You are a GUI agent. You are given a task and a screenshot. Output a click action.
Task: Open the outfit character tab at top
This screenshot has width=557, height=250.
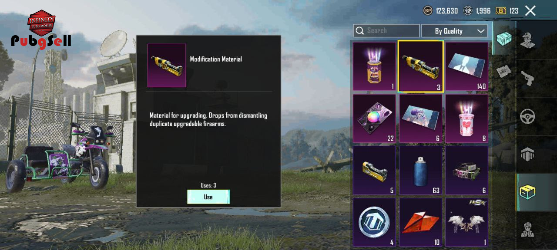(528, 40)
